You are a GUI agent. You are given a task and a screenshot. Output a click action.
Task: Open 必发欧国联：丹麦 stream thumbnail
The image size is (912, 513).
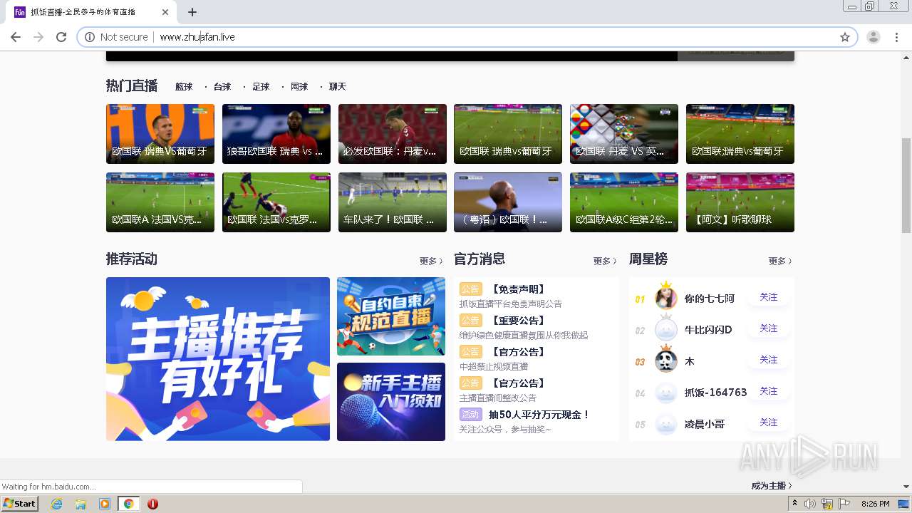393,134
